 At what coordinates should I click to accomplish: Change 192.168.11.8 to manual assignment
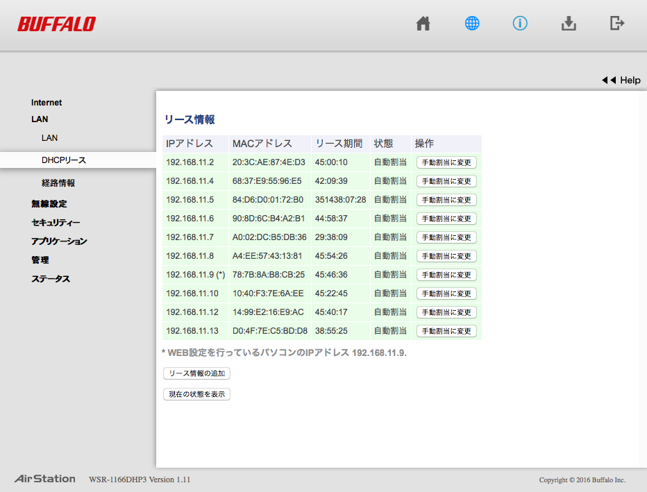pyautogui.click(x=446, y=256)
